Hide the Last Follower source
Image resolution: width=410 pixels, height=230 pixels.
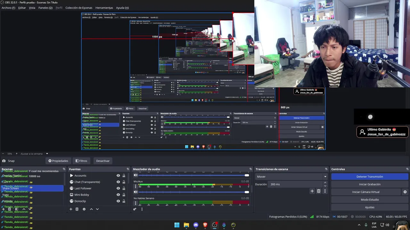point(118,188)
